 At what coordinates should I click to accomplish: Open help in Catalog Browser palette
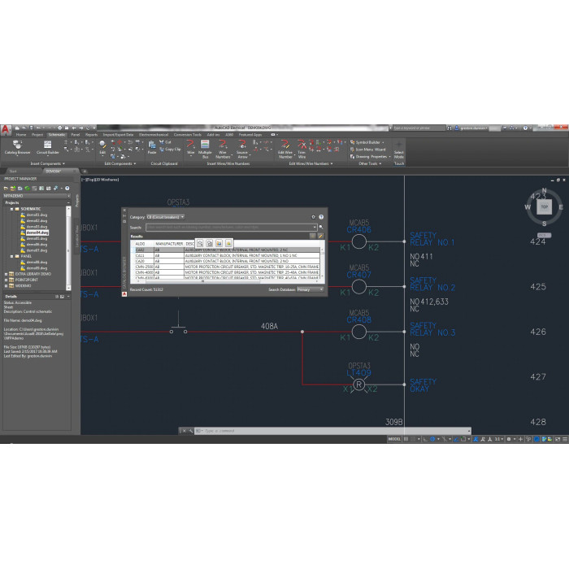click(x=321, y=217)
